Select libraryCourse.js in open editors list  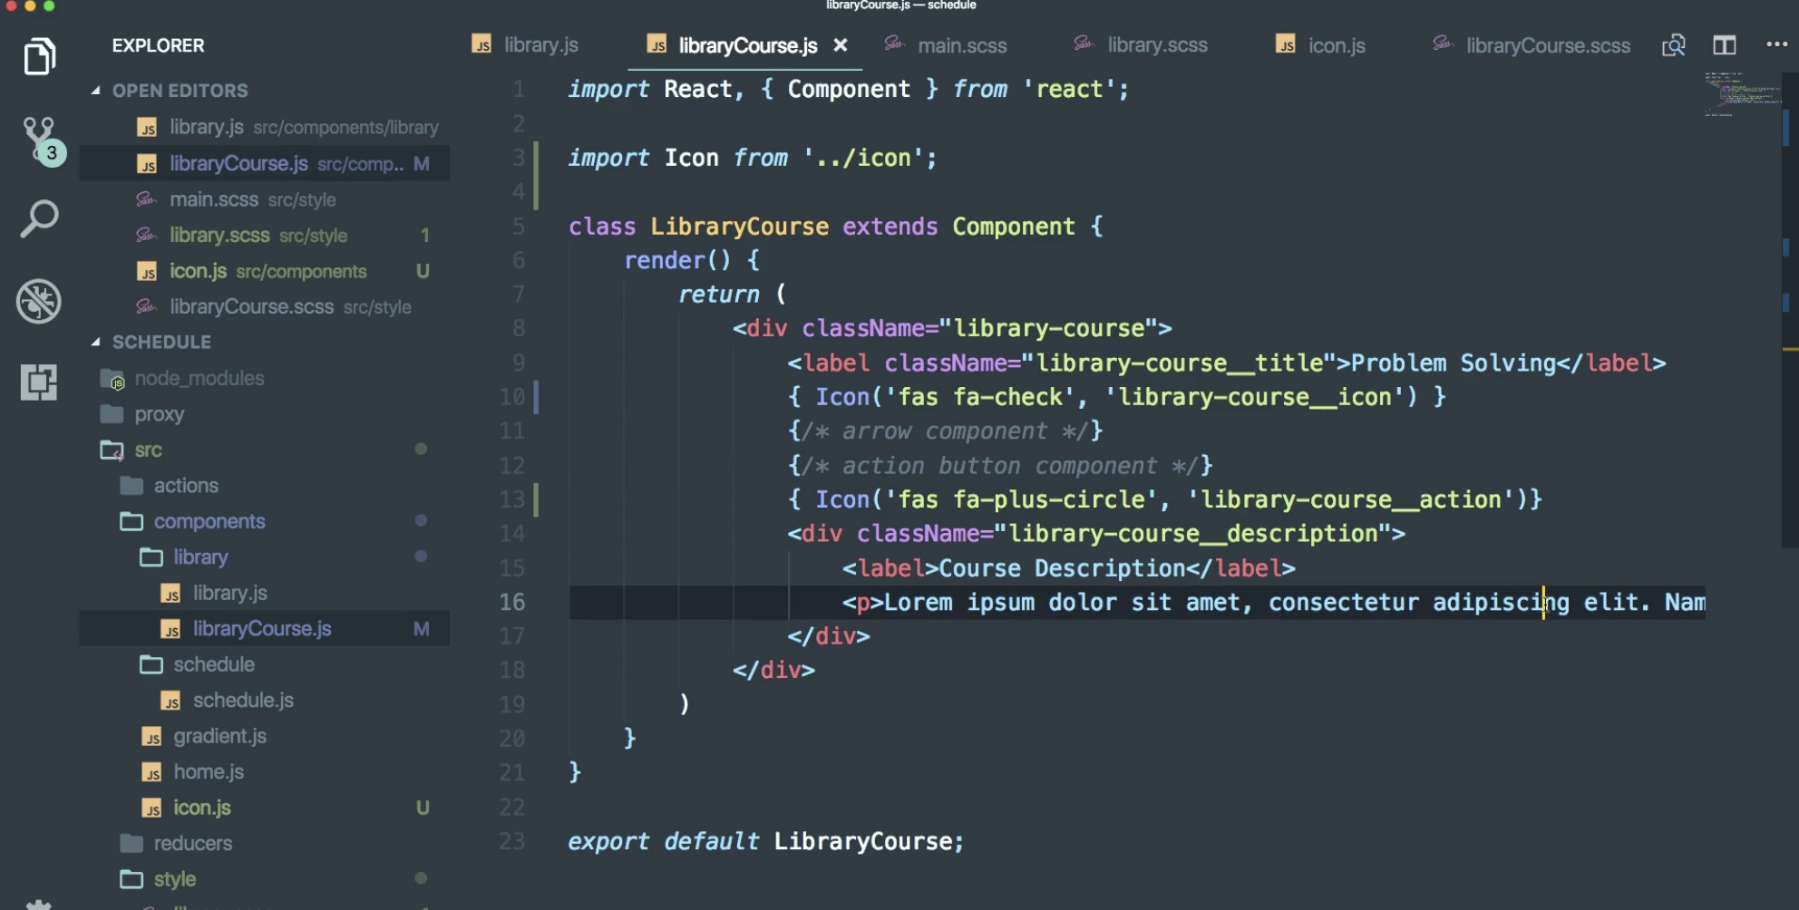(265, 163)
